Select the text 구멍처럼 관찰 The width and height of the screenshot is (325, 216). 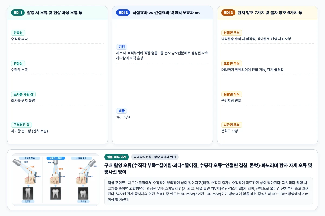231,100
